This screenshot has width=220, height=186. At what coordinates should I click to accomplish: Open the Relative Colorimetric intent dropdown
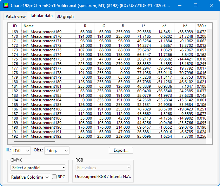(30, 177)
